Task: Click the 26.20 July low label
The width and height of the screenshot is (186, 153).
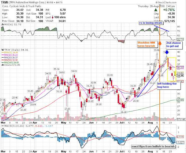Action: pyautogui.click(x=124, y=112)
